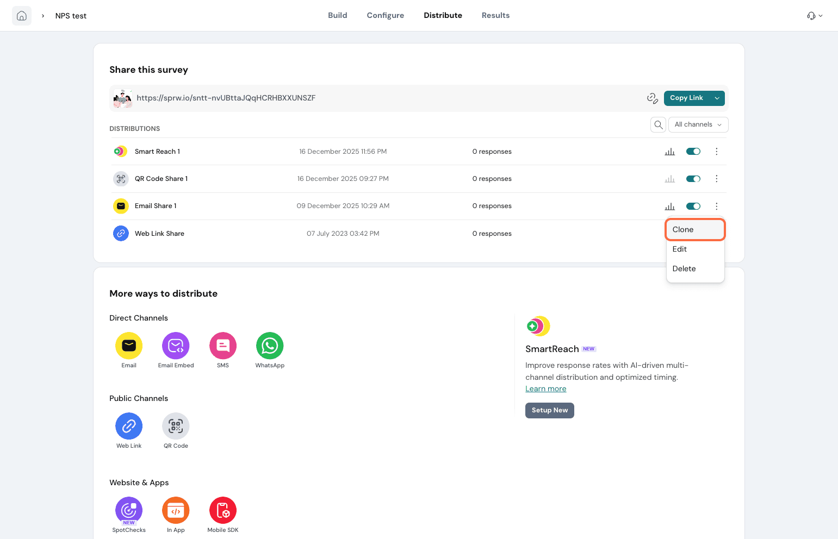Disable the Smart Reach 1 toggle
This screenshot has width=838, height=539.
coord(693,152)
